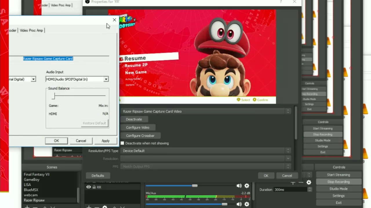
Task: Select Razer Ripsaw scene
Action: (x=34, y=200)
